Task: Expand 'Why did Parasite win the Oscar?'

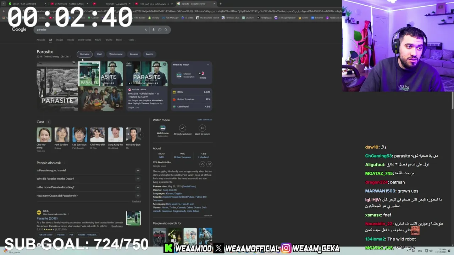Action: (x=88, y=179)
